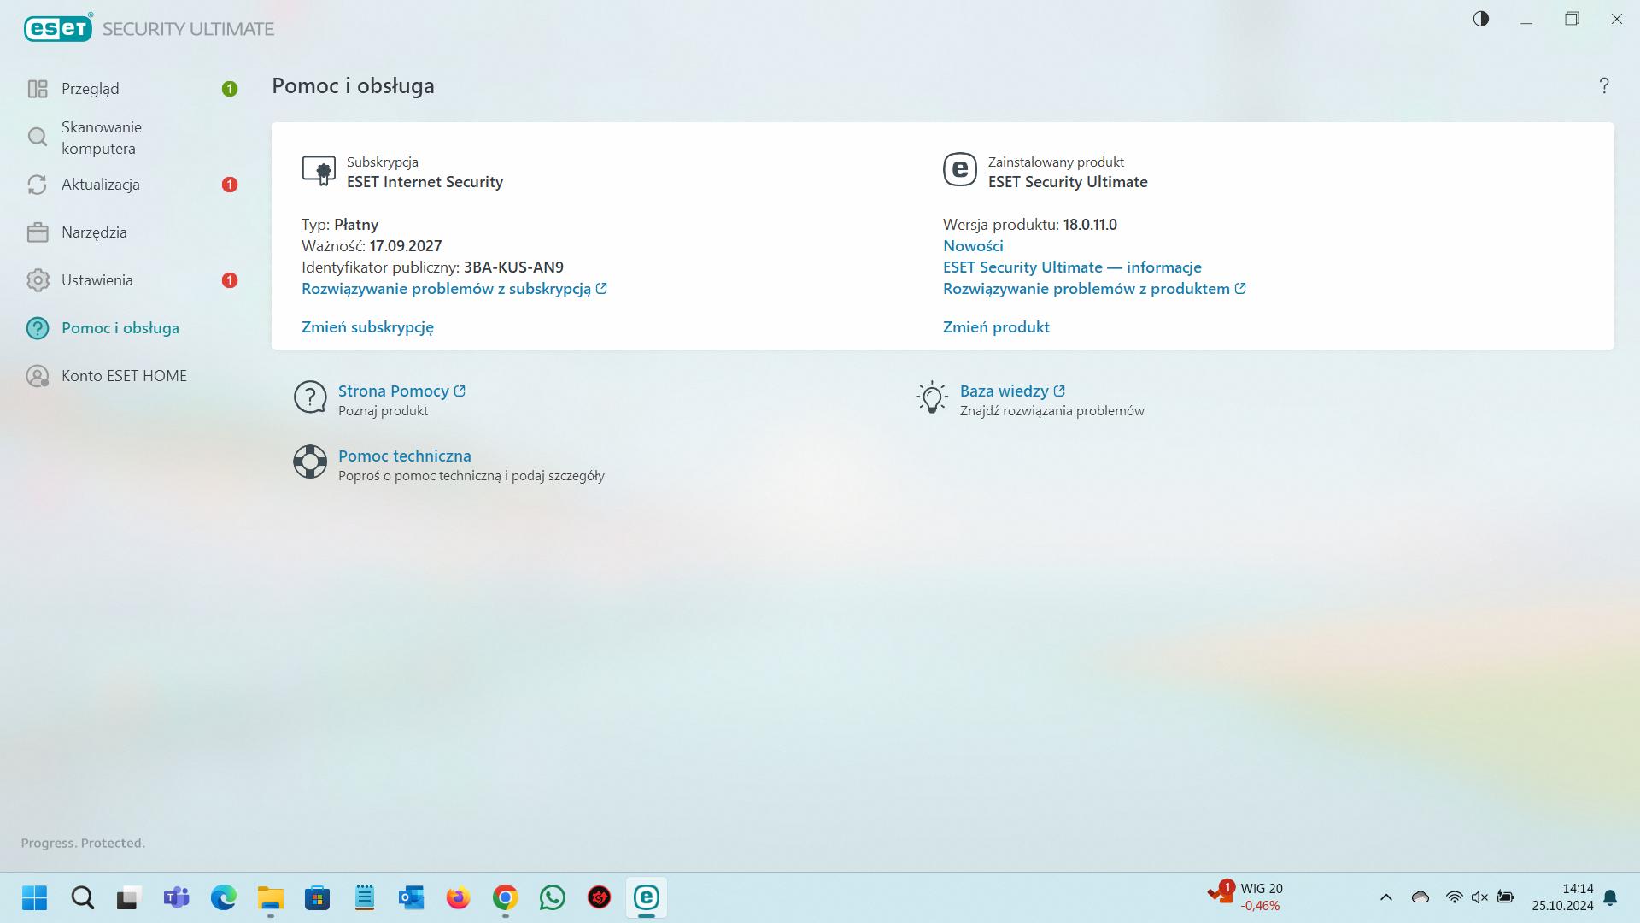Select the public identifier 3BA-KUS-AN9 text

coord(513,267)
